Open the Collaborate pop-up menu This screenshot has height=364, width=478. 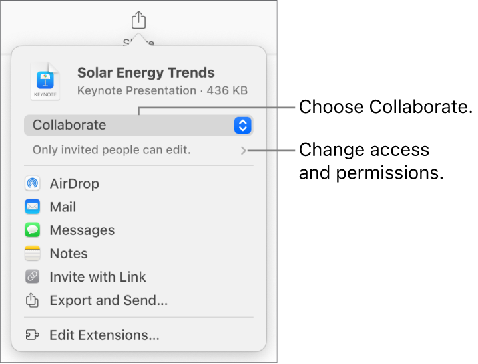coord(133,125)
